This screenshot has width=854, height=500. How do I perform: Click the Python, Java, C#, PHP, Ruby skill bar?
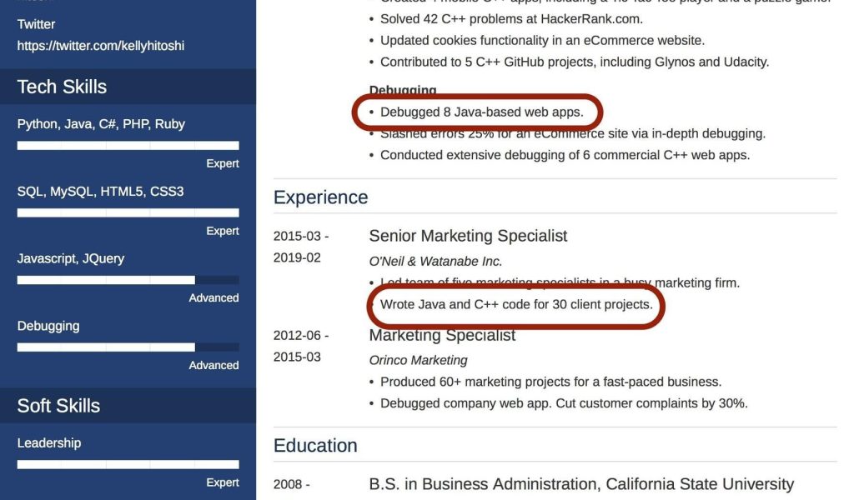128,146
